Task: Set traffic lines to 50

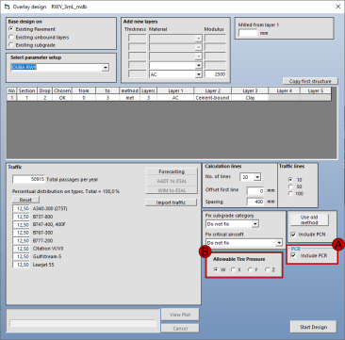Action: (290, 186)
